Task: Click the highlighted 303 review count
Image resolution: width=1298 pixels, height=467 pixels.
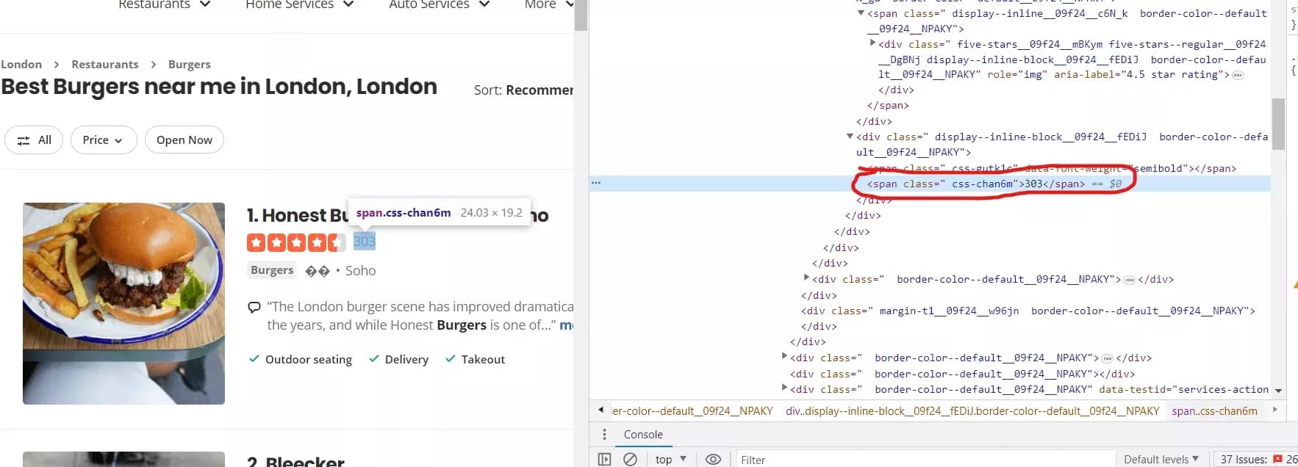Action: pos(365,242)
